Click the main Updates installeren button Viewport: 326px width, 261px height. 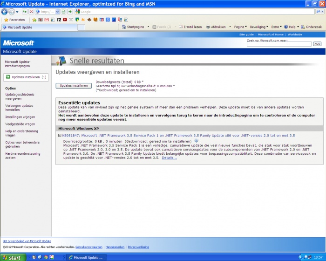point(74,86)
